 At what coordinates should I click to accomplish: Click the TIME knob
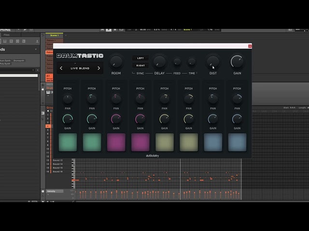point(191,62)
